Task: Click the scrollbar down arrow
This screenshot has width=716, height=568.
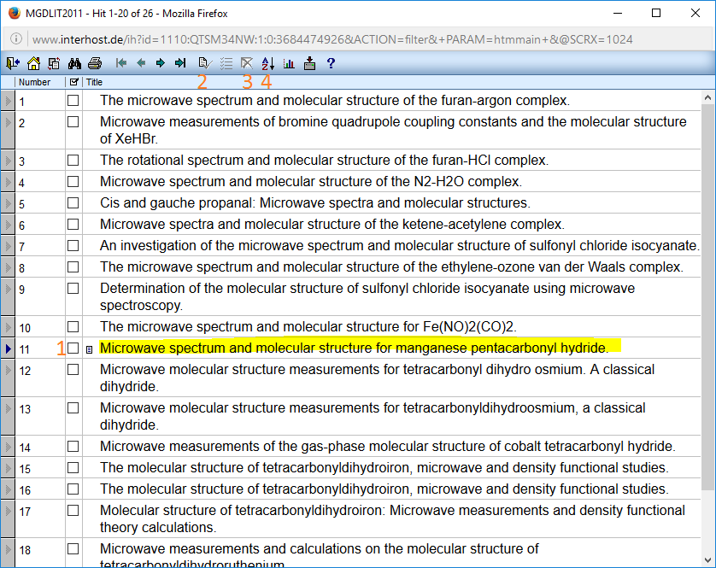Action: pos(707,559)
